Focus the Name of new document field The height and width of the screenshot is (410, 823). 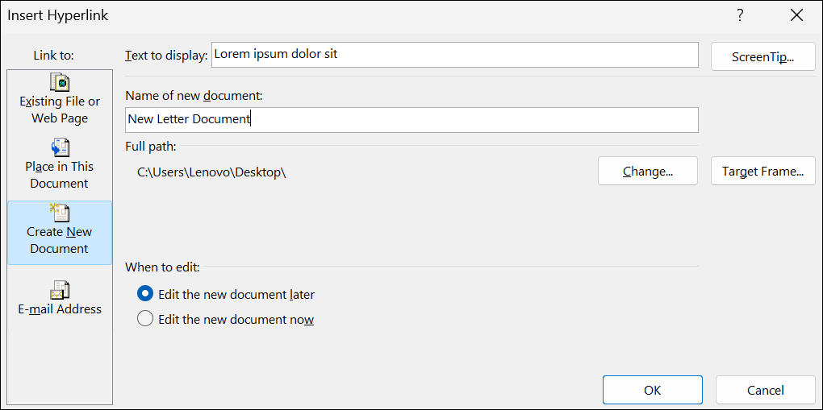411,119
